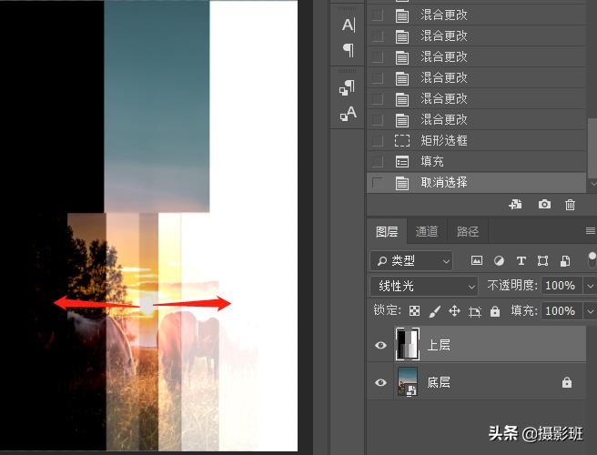The image size is (597, 455).
Task: Lock image pixels brush icon
Action: (434, 311)
